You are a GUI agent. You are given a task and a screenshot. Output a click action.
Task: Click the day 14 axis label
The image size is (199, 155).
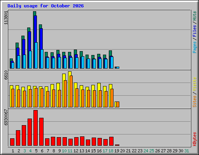(87, 151)
